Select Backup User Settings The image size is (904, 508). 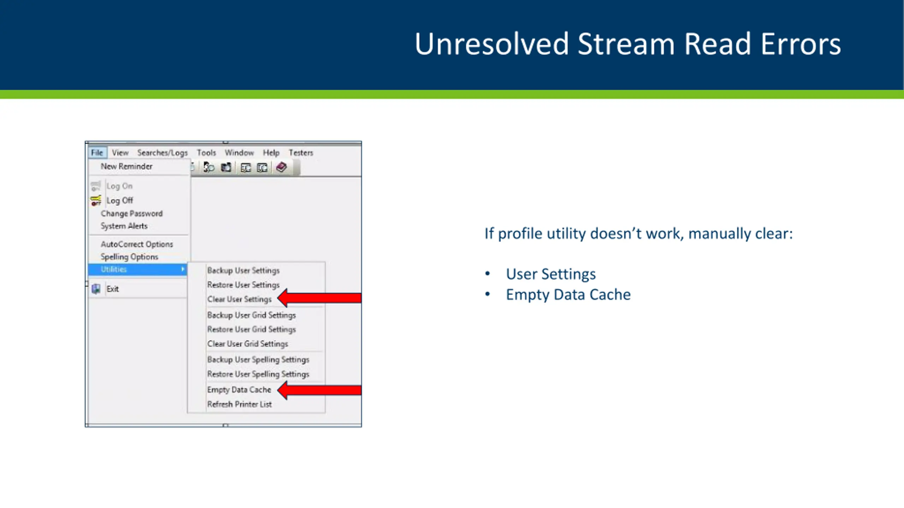pyautogui.click(x=243, y=271)
